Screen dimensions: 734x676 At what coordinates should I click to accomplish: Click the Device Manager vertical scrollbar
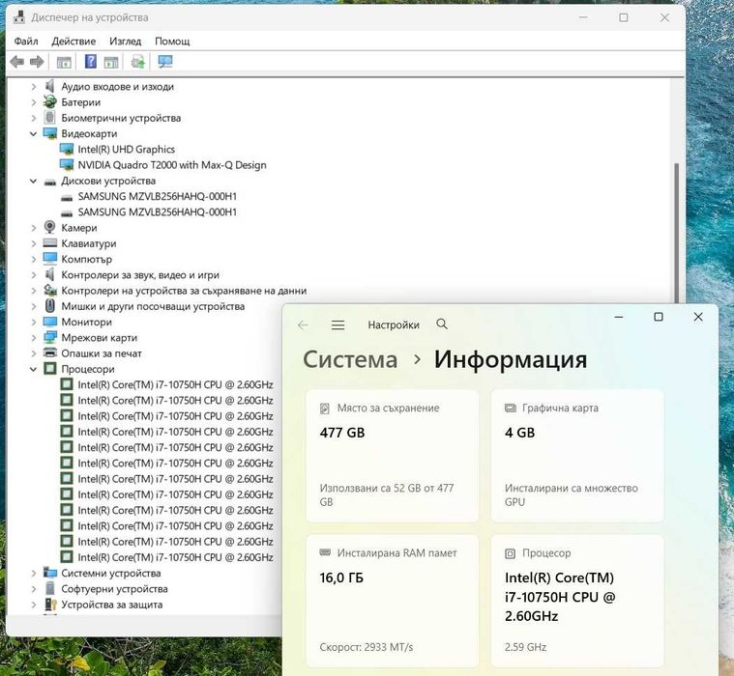tap(676, 232)
